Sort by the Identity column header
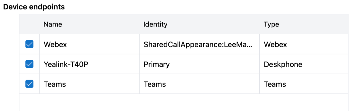354x111 pixels. (155, 24)
